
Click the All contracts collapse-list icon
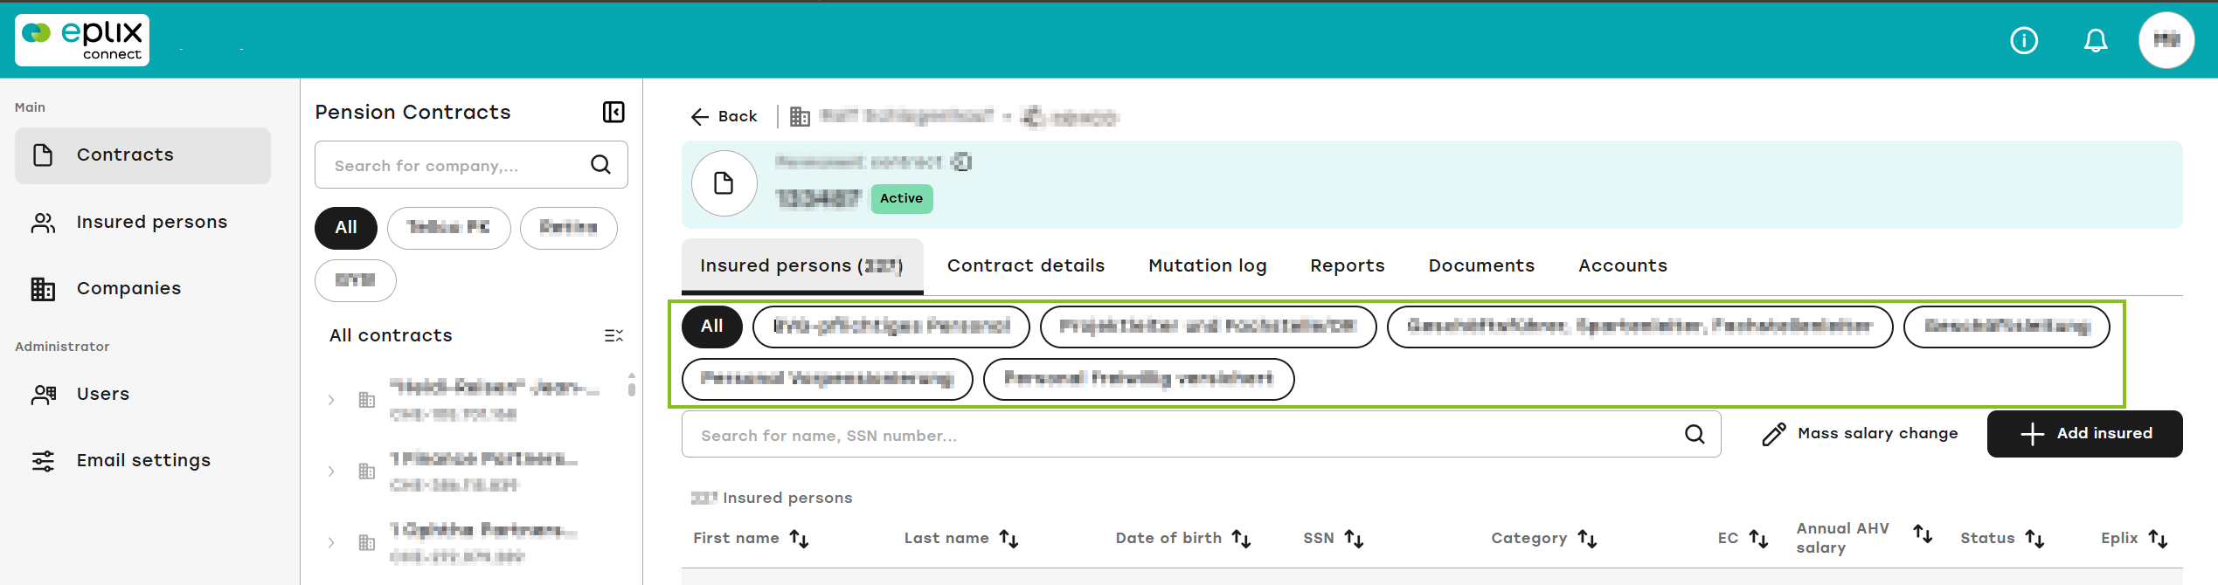(x=613, y=335)
